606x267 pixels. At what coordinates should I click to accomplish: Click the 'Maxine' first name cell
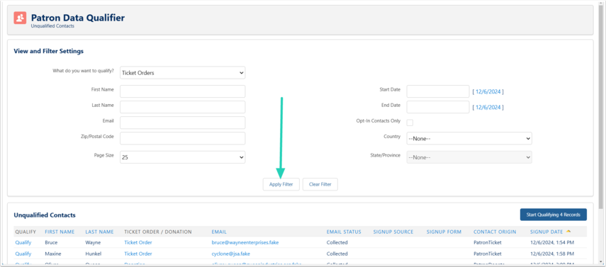[52, 254]
